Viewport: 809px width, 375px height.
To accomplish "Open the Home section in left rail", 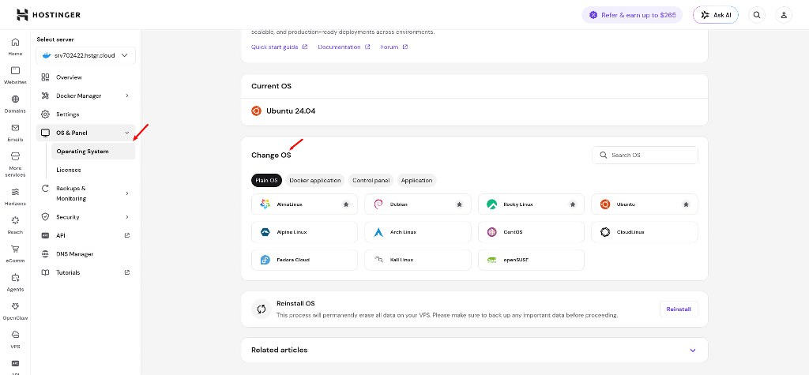I will [15, 47].
